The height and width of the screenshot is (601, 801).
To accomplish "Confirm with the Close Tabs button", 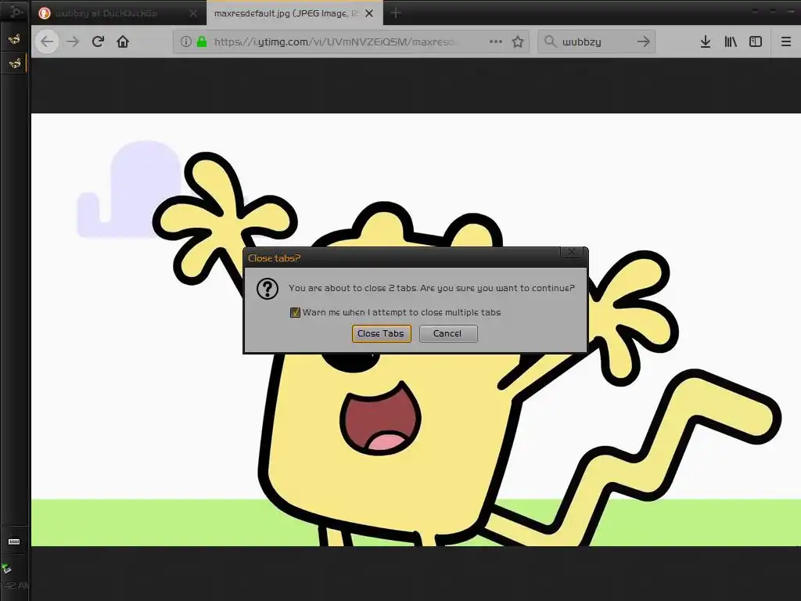I will point(381,333).
